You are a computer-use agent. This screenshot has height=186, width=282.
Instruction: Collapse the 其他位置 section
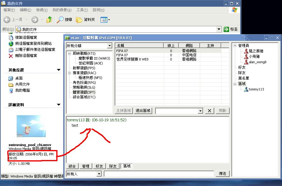(x=59, y=70)
